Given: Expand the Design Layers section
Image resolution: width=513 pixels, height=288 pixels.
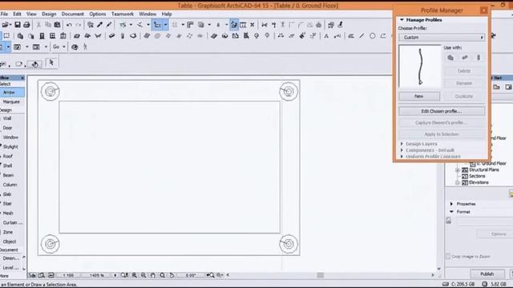Looking at the screenshot, I should [402, 144].
